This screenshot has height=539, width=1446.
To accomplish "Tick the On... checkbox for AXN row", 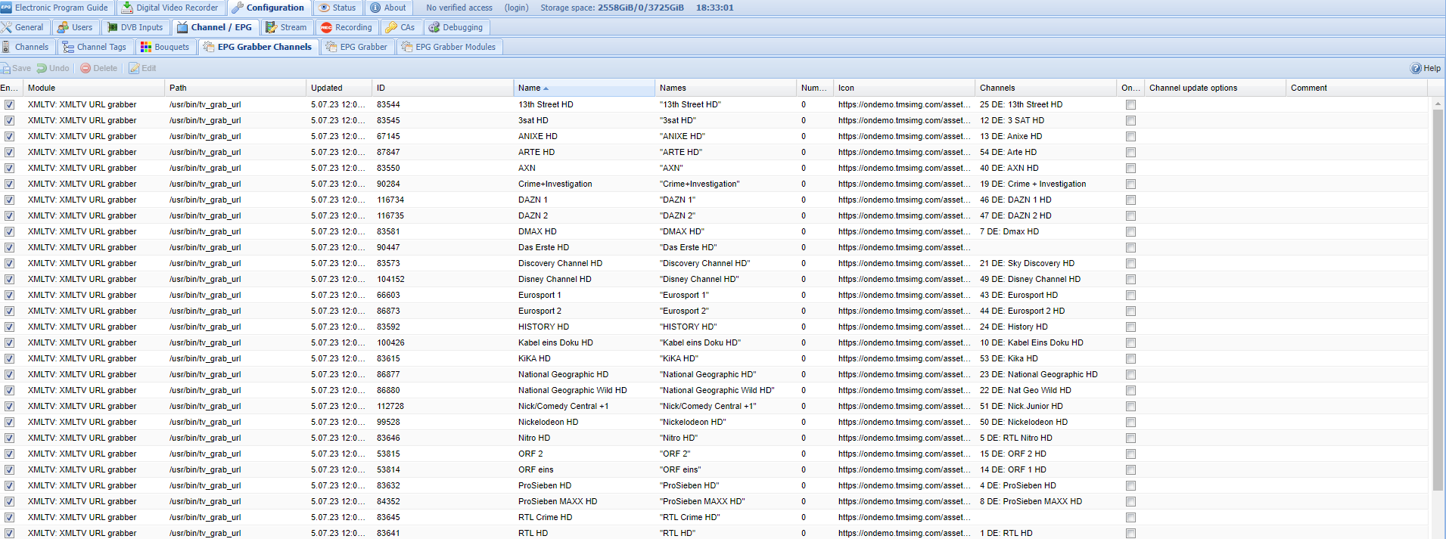I will tap(1130, 169).
